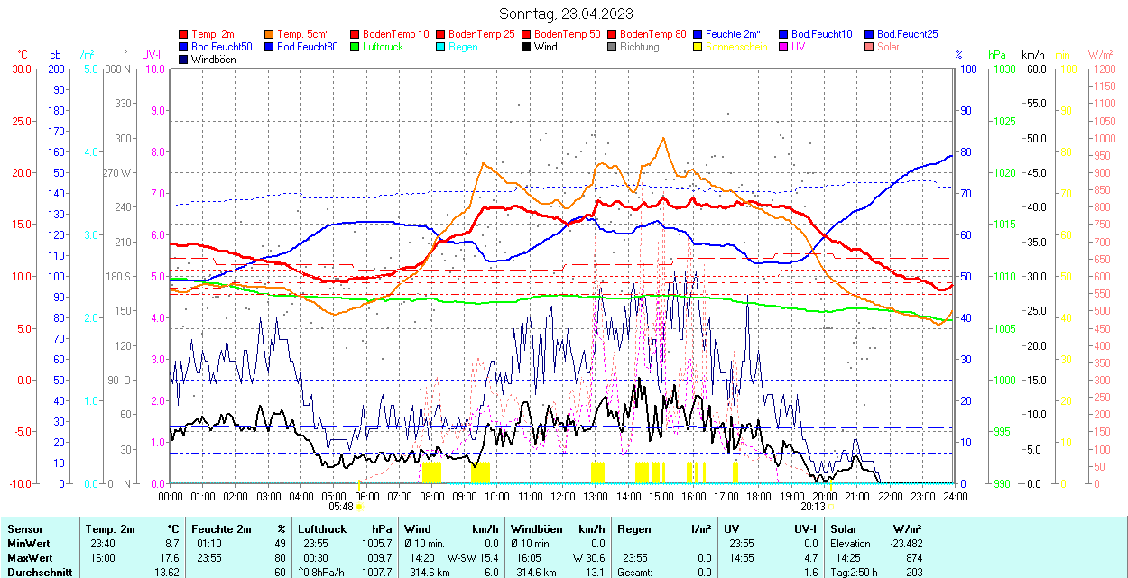This screenshot has width=1128, height=578.
Task: Select the Bod.Feucht10 legend swatch
Action: pyautogui.click(x=783, y=34)
